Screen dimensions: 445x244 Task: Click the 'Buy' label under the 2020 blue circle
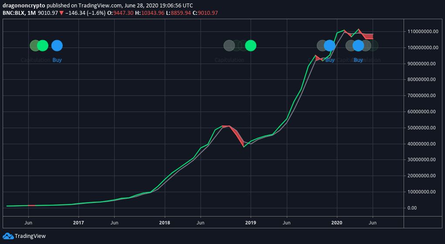358,60
